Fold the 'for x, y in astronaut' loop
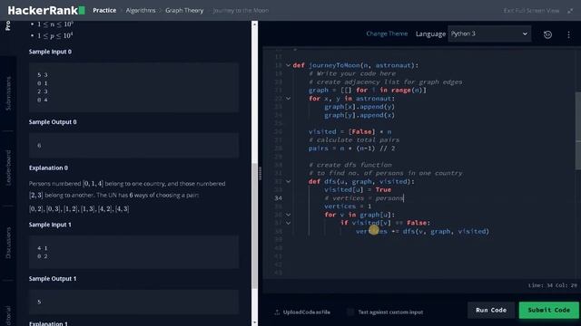This screenshot has height=326, width=581. (288, 99)
